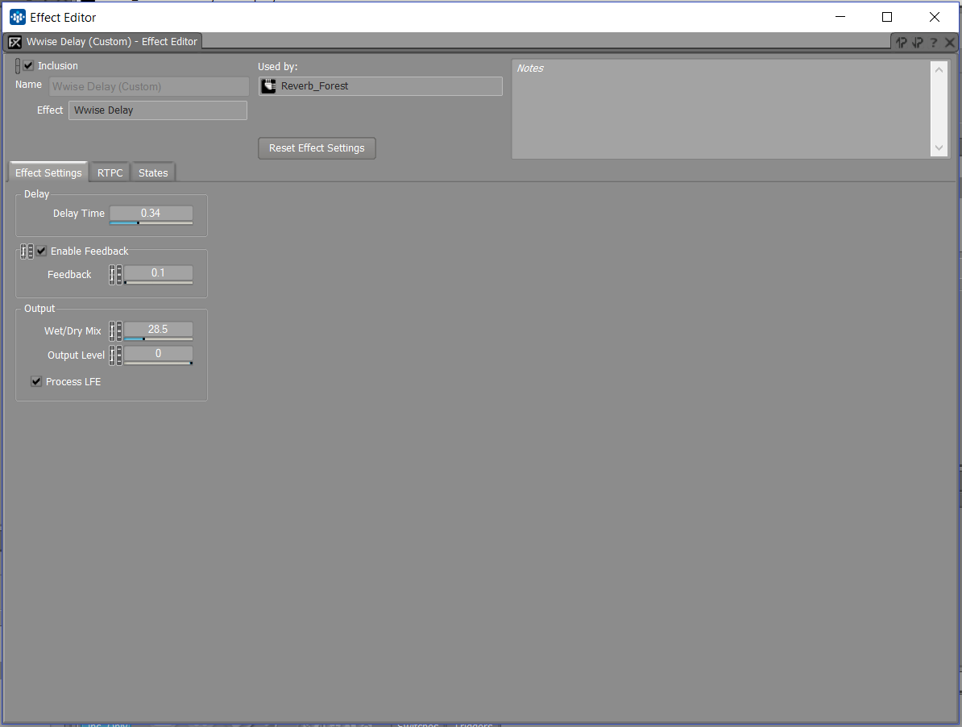This screenshot has height=727, width=962.
Task: Click the Delay Time label
Action: [x=78, y=214]
